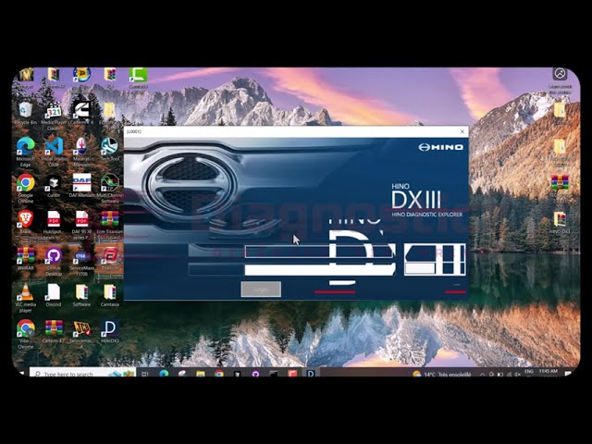Open the HubSpot PDF file on the desktop

point(54,224)
